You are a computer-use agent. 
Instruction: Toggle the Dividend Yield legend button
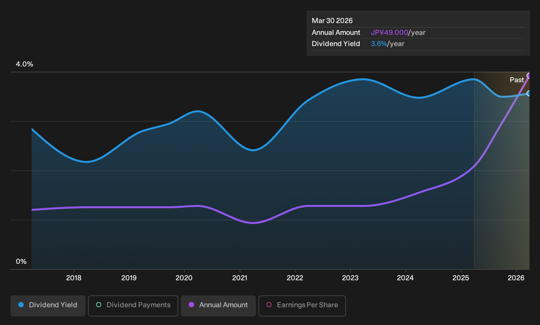48,306
